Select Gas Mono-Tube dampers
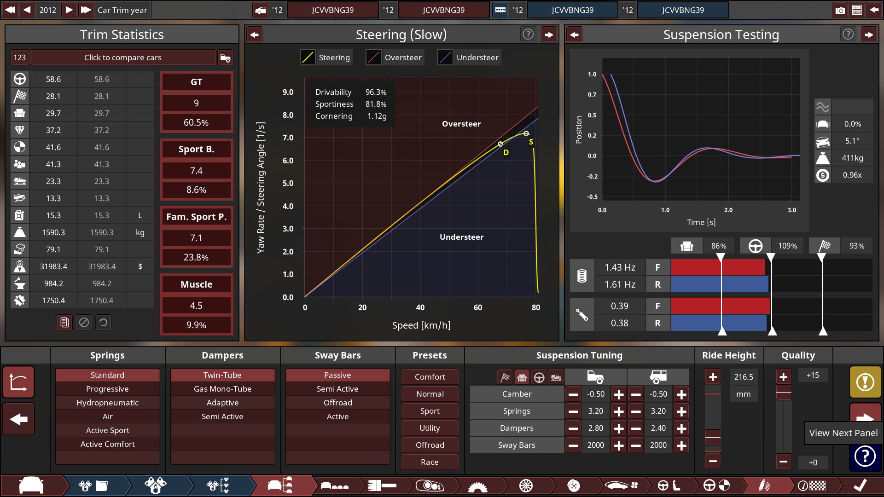884x497 pixels. pyautogui.click(x=222, y=389)
